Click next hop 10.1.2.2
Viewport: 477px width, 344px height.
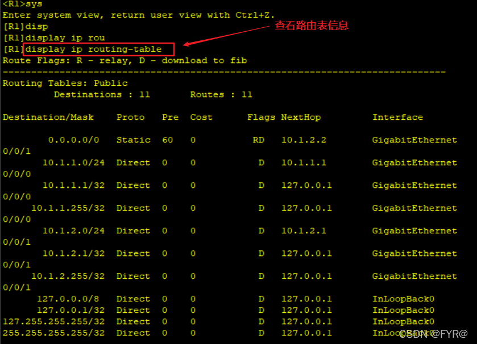click(304, 140)
